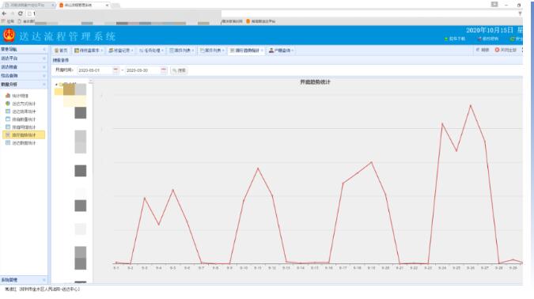Collapse the 数据分析 accordion section

coord(24,85)
